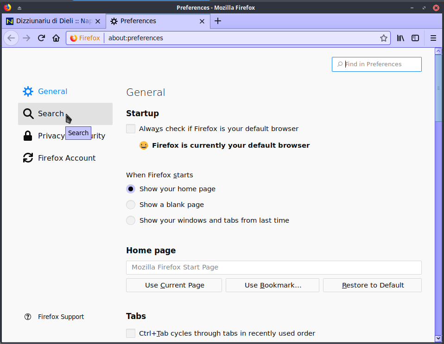This screenshot has width=444, height=344.
Task: Close the Preferences tab
Action: (x=202, y=21)
